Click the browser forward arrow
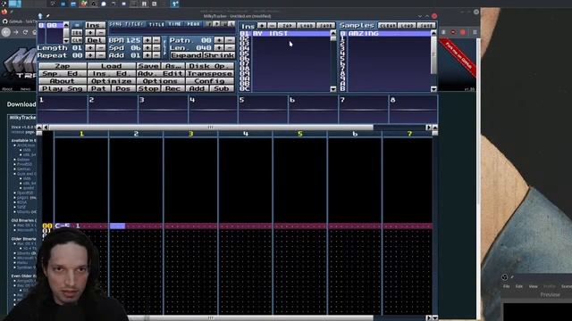This screenshot has height=321, width=572. (16, 32)
